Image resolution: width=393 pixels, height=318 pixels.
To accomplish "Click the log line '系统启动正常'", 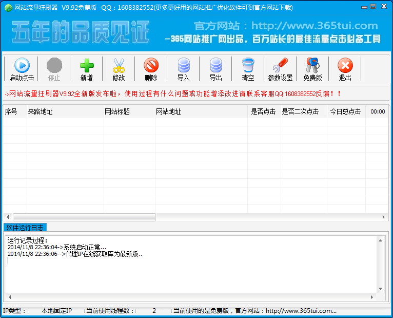I will (x=57, y=247).
